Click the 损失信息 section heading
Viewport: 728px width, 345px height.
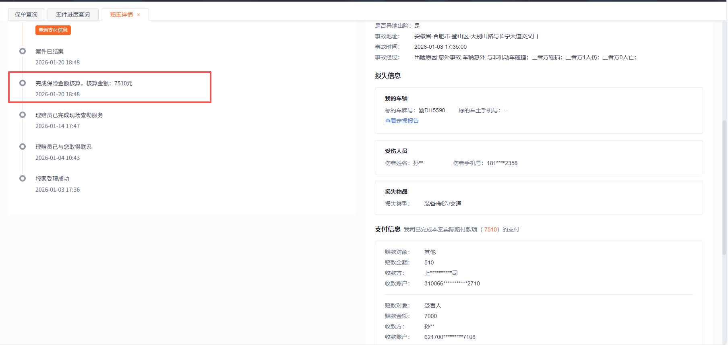387,76
